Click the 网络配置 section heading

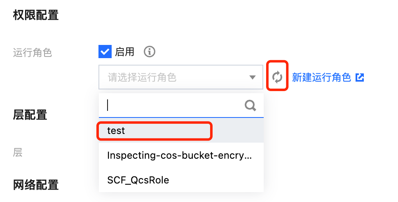tap(36, 185)
